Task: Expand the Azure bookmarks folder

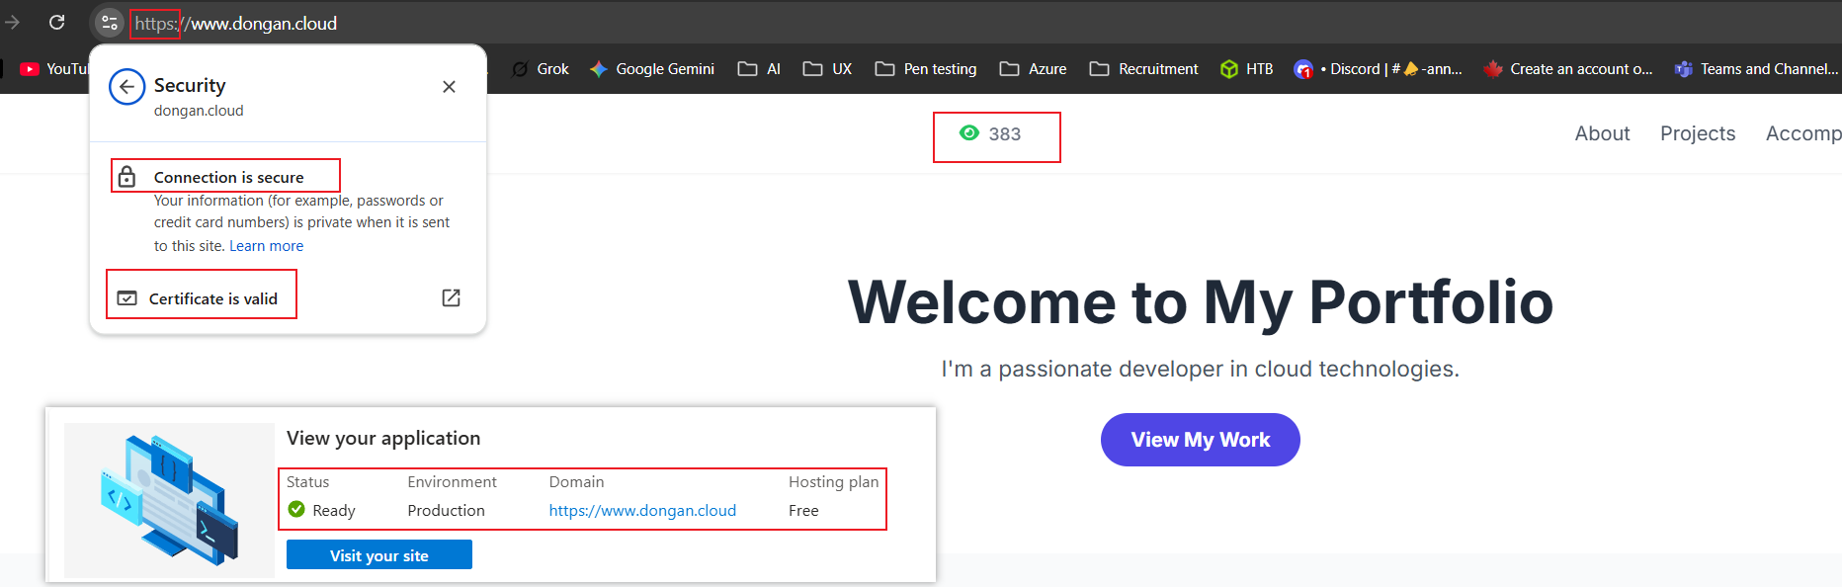Action: tap(1033, 69)
